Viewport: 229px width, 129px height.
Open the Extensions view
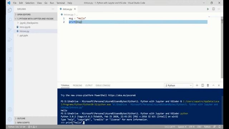[10, 50]
